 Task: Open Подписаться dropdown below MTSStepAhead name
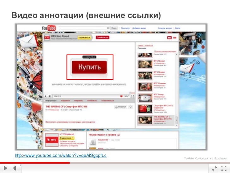pyautogui.click(x=67, y=138)
